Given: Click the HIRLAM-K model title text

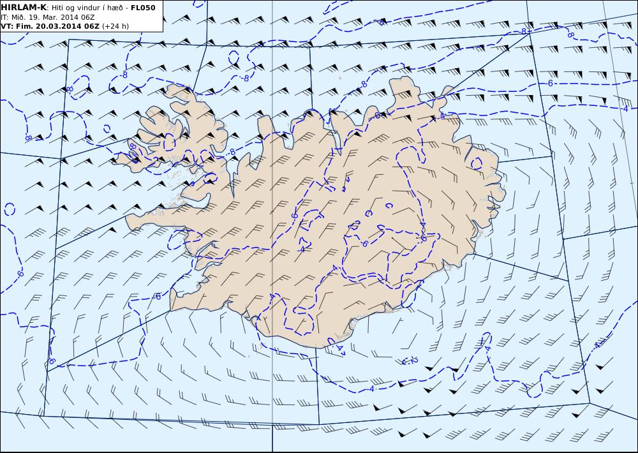Looking at the screenshot, I should pos(24,8).
